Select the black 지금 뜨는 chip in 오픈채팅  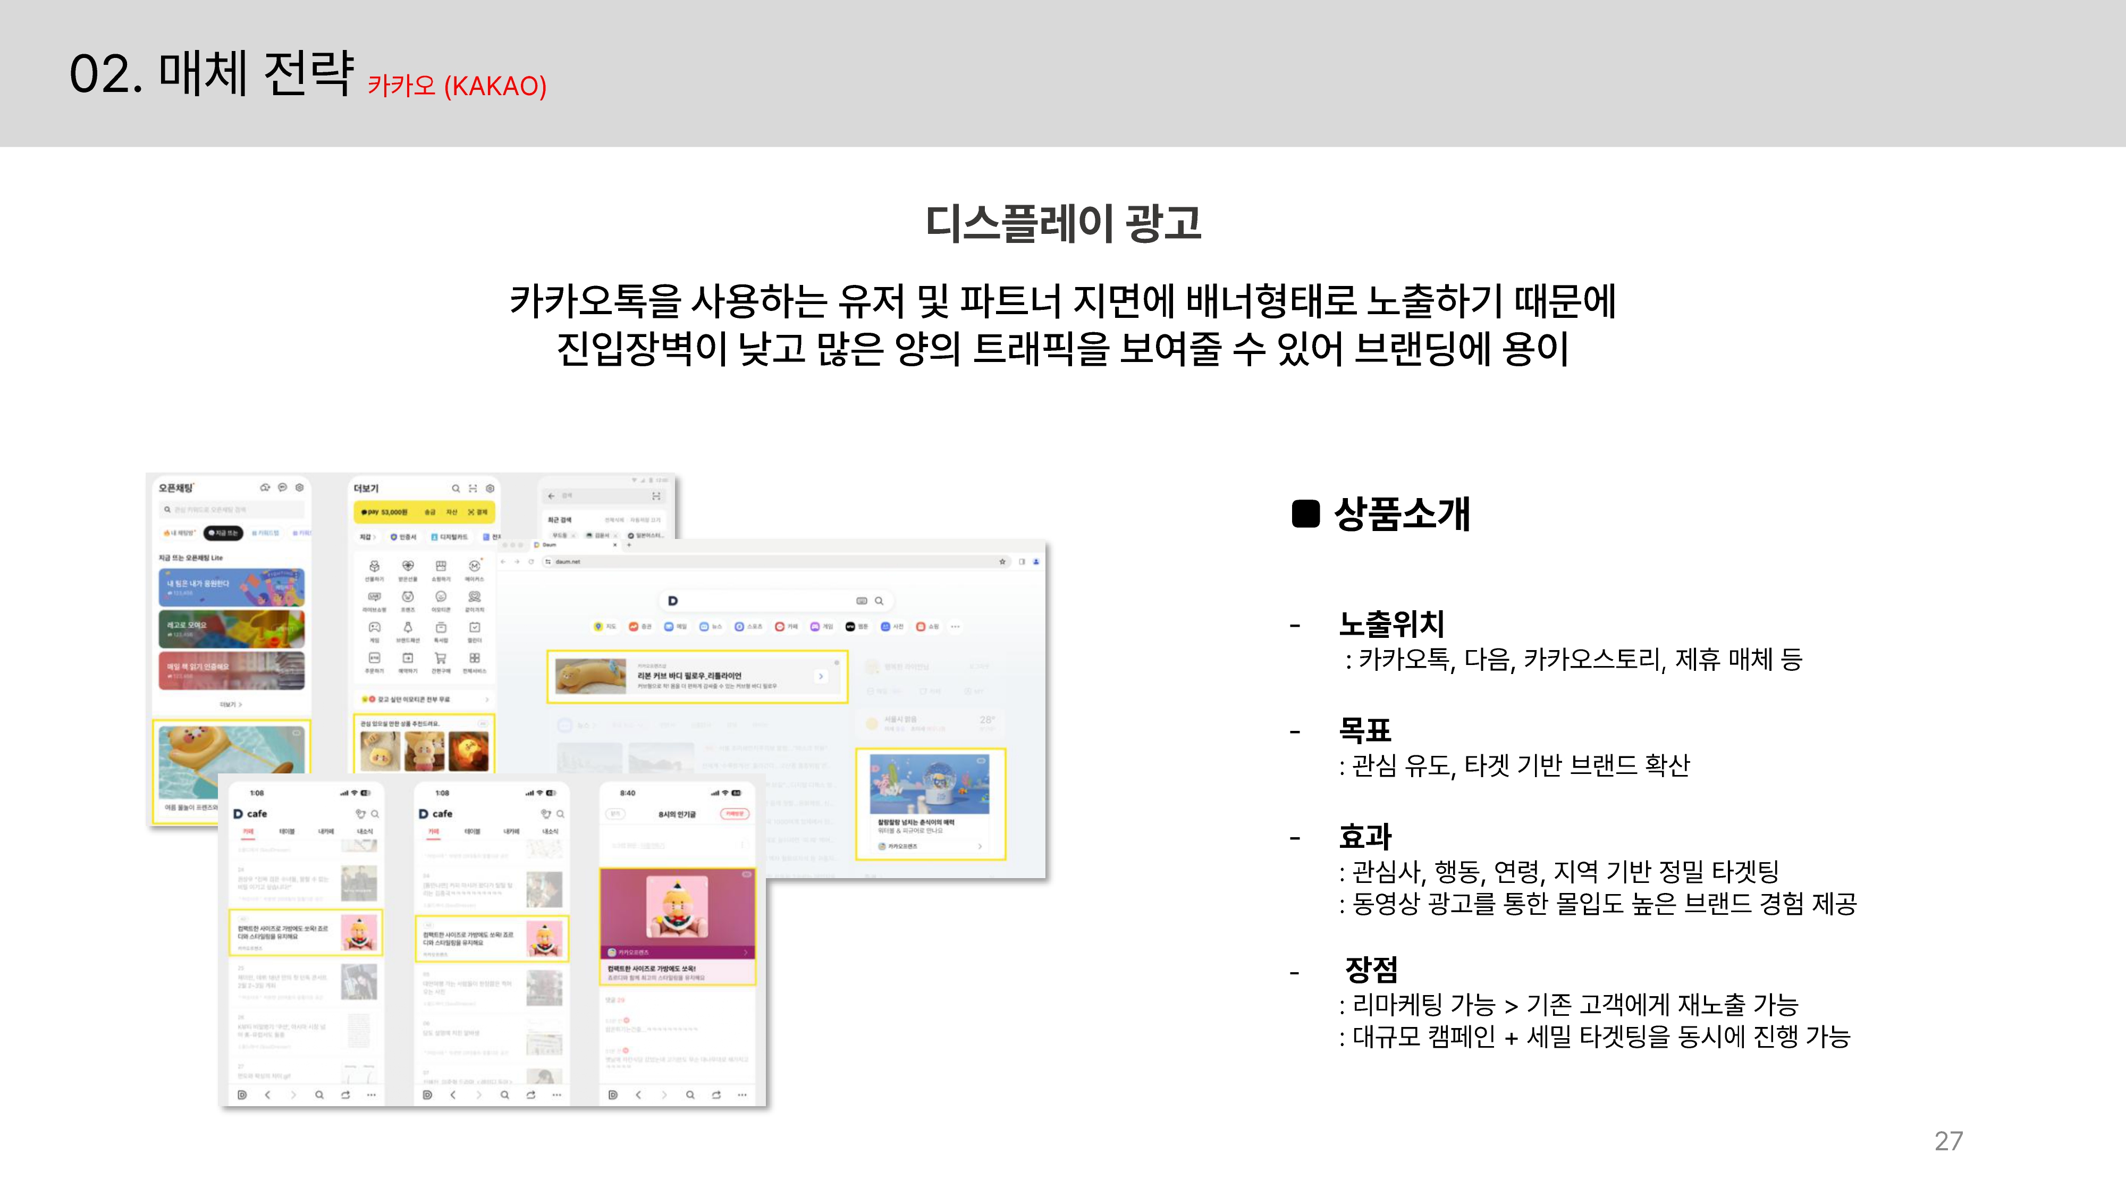223,533
